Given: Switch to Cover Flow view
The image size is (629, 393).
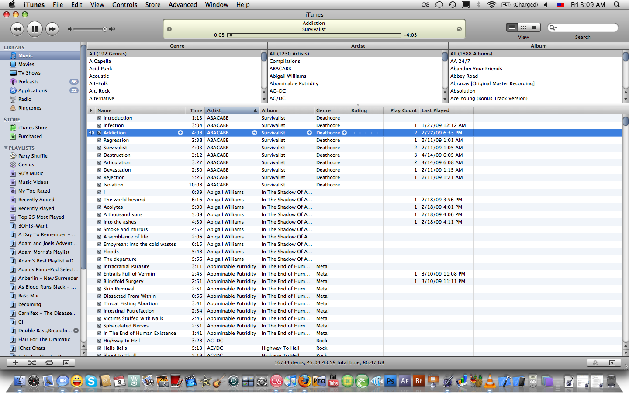Looking at the screenshot, I should [x=535, y=27].
